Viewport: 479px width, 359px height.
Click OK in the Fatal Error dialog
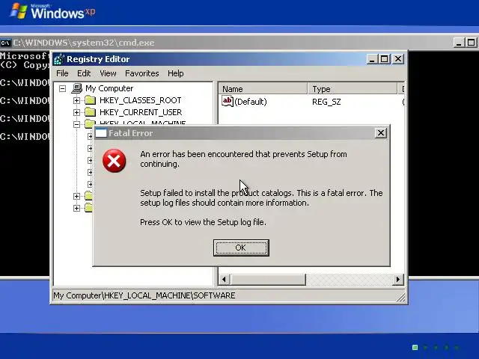tap(241, 248)
